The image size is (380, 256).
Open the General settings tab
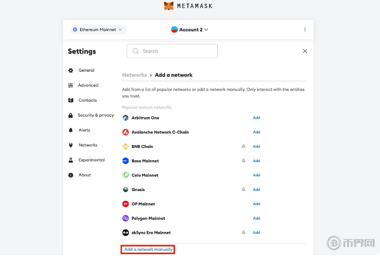pyautogui.click(x=86, y=70)
